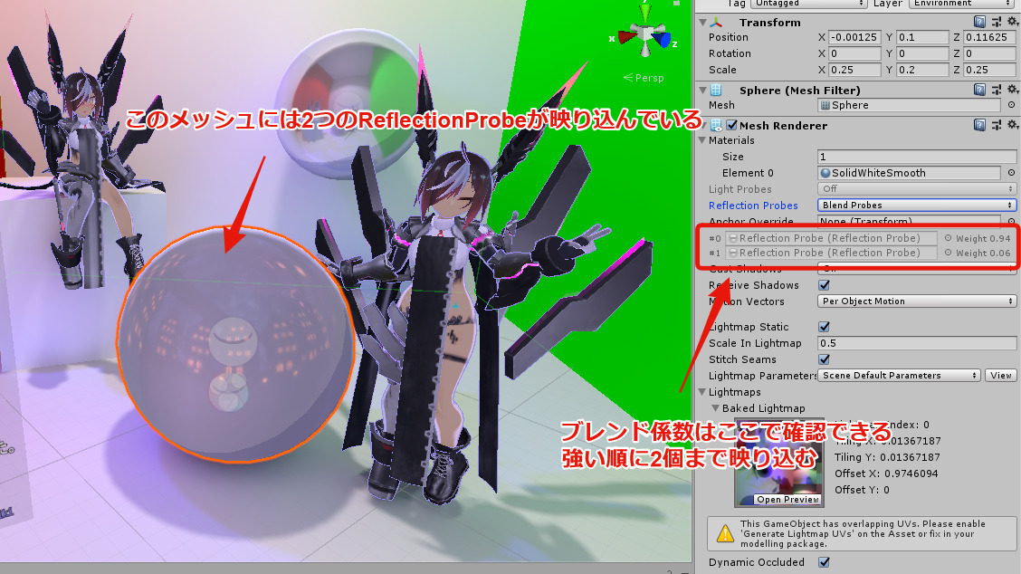Open Mesh Renderer gear settings menu
The height and width of the screenshot is (574, 1021).
[1010, 125]
